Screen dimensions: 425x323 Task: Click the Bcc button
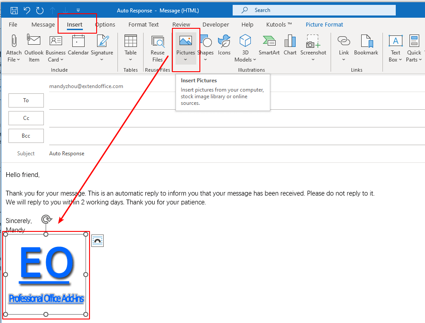coord(26,136)
